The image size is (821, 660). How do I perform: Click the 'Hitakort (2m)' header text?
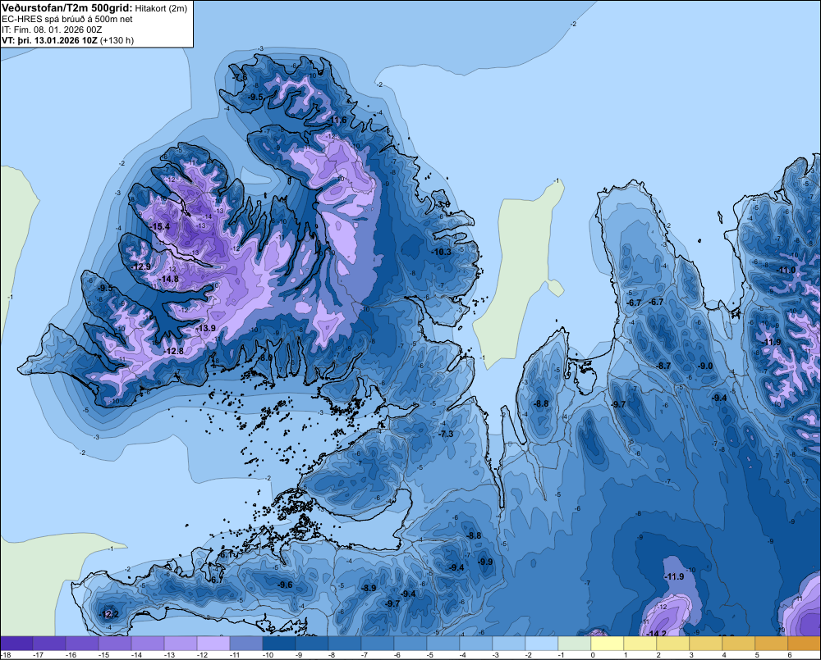click(161, 8)
